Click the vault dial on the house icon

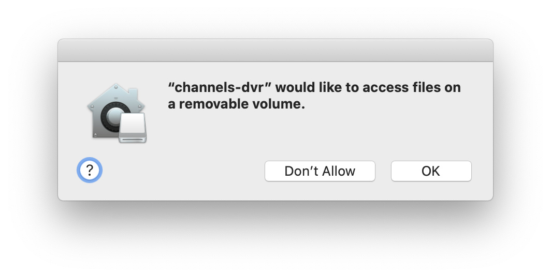pos(110,117)
